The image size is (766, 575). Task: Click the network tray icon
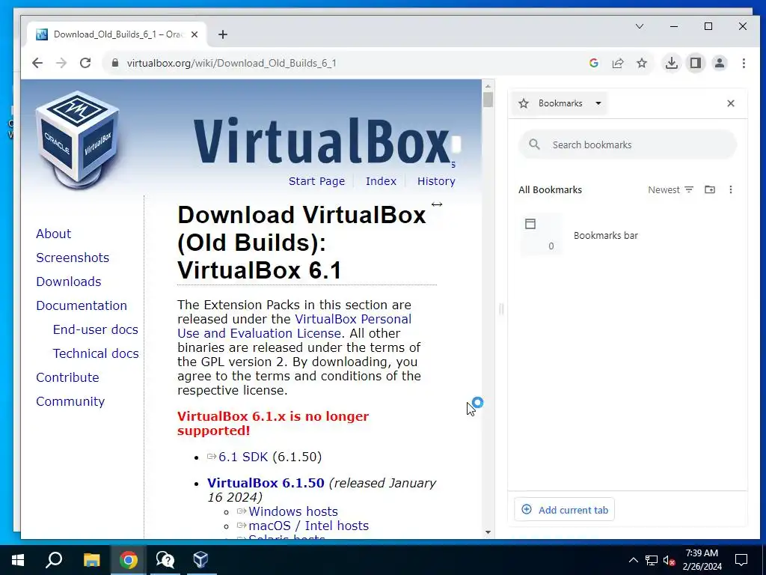(652, 560)
